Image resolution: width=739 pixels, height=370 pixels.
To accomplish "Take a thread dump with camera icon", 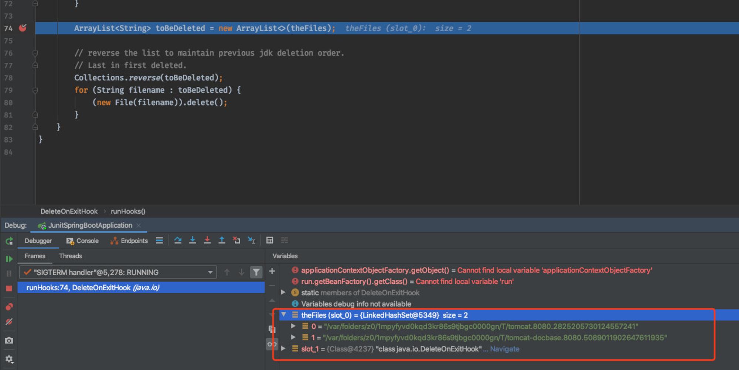I will [9, 340].
